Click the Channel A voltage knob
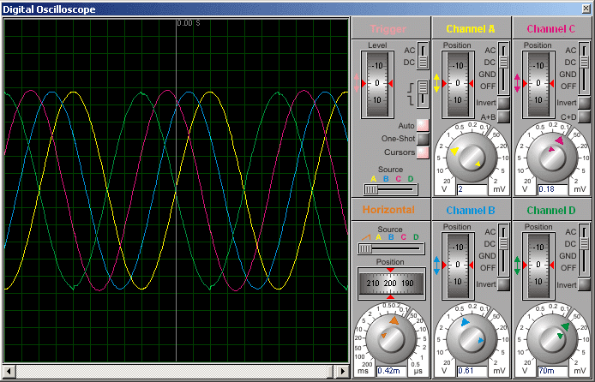The height and width of the screenshot is (382, 595). click(471, 158)
